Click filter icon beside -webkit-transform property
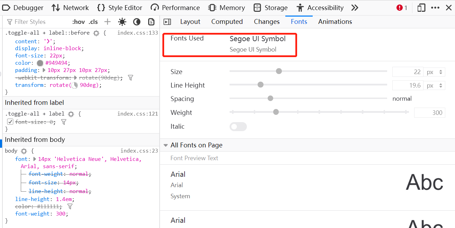This screenshot has width=455, height=228. 131,78
